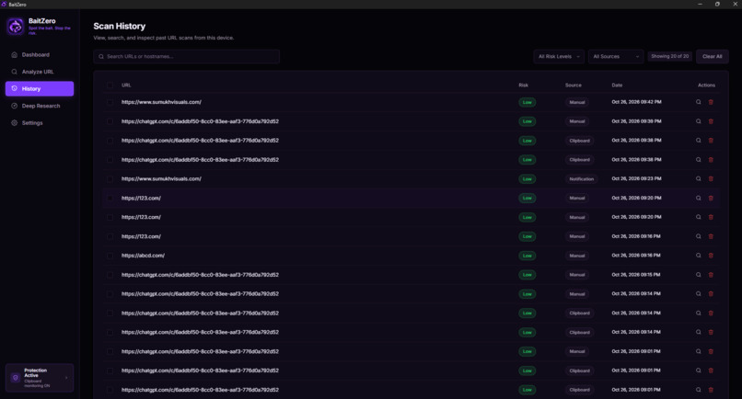742x399 pixels.
Task: Click the Manual badge on abcd.com row
Action: click(x=577, y=256)
